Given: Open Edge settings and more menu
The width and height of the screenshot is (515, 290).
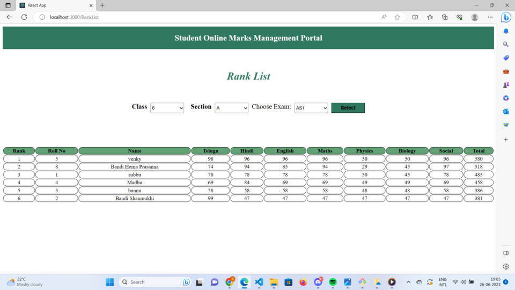Looking at the screenshot, I should [490, 17].
